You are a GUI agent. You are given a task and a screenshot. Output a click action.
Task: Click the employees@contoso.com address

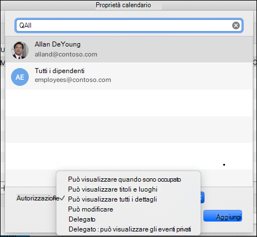[73, 80]
